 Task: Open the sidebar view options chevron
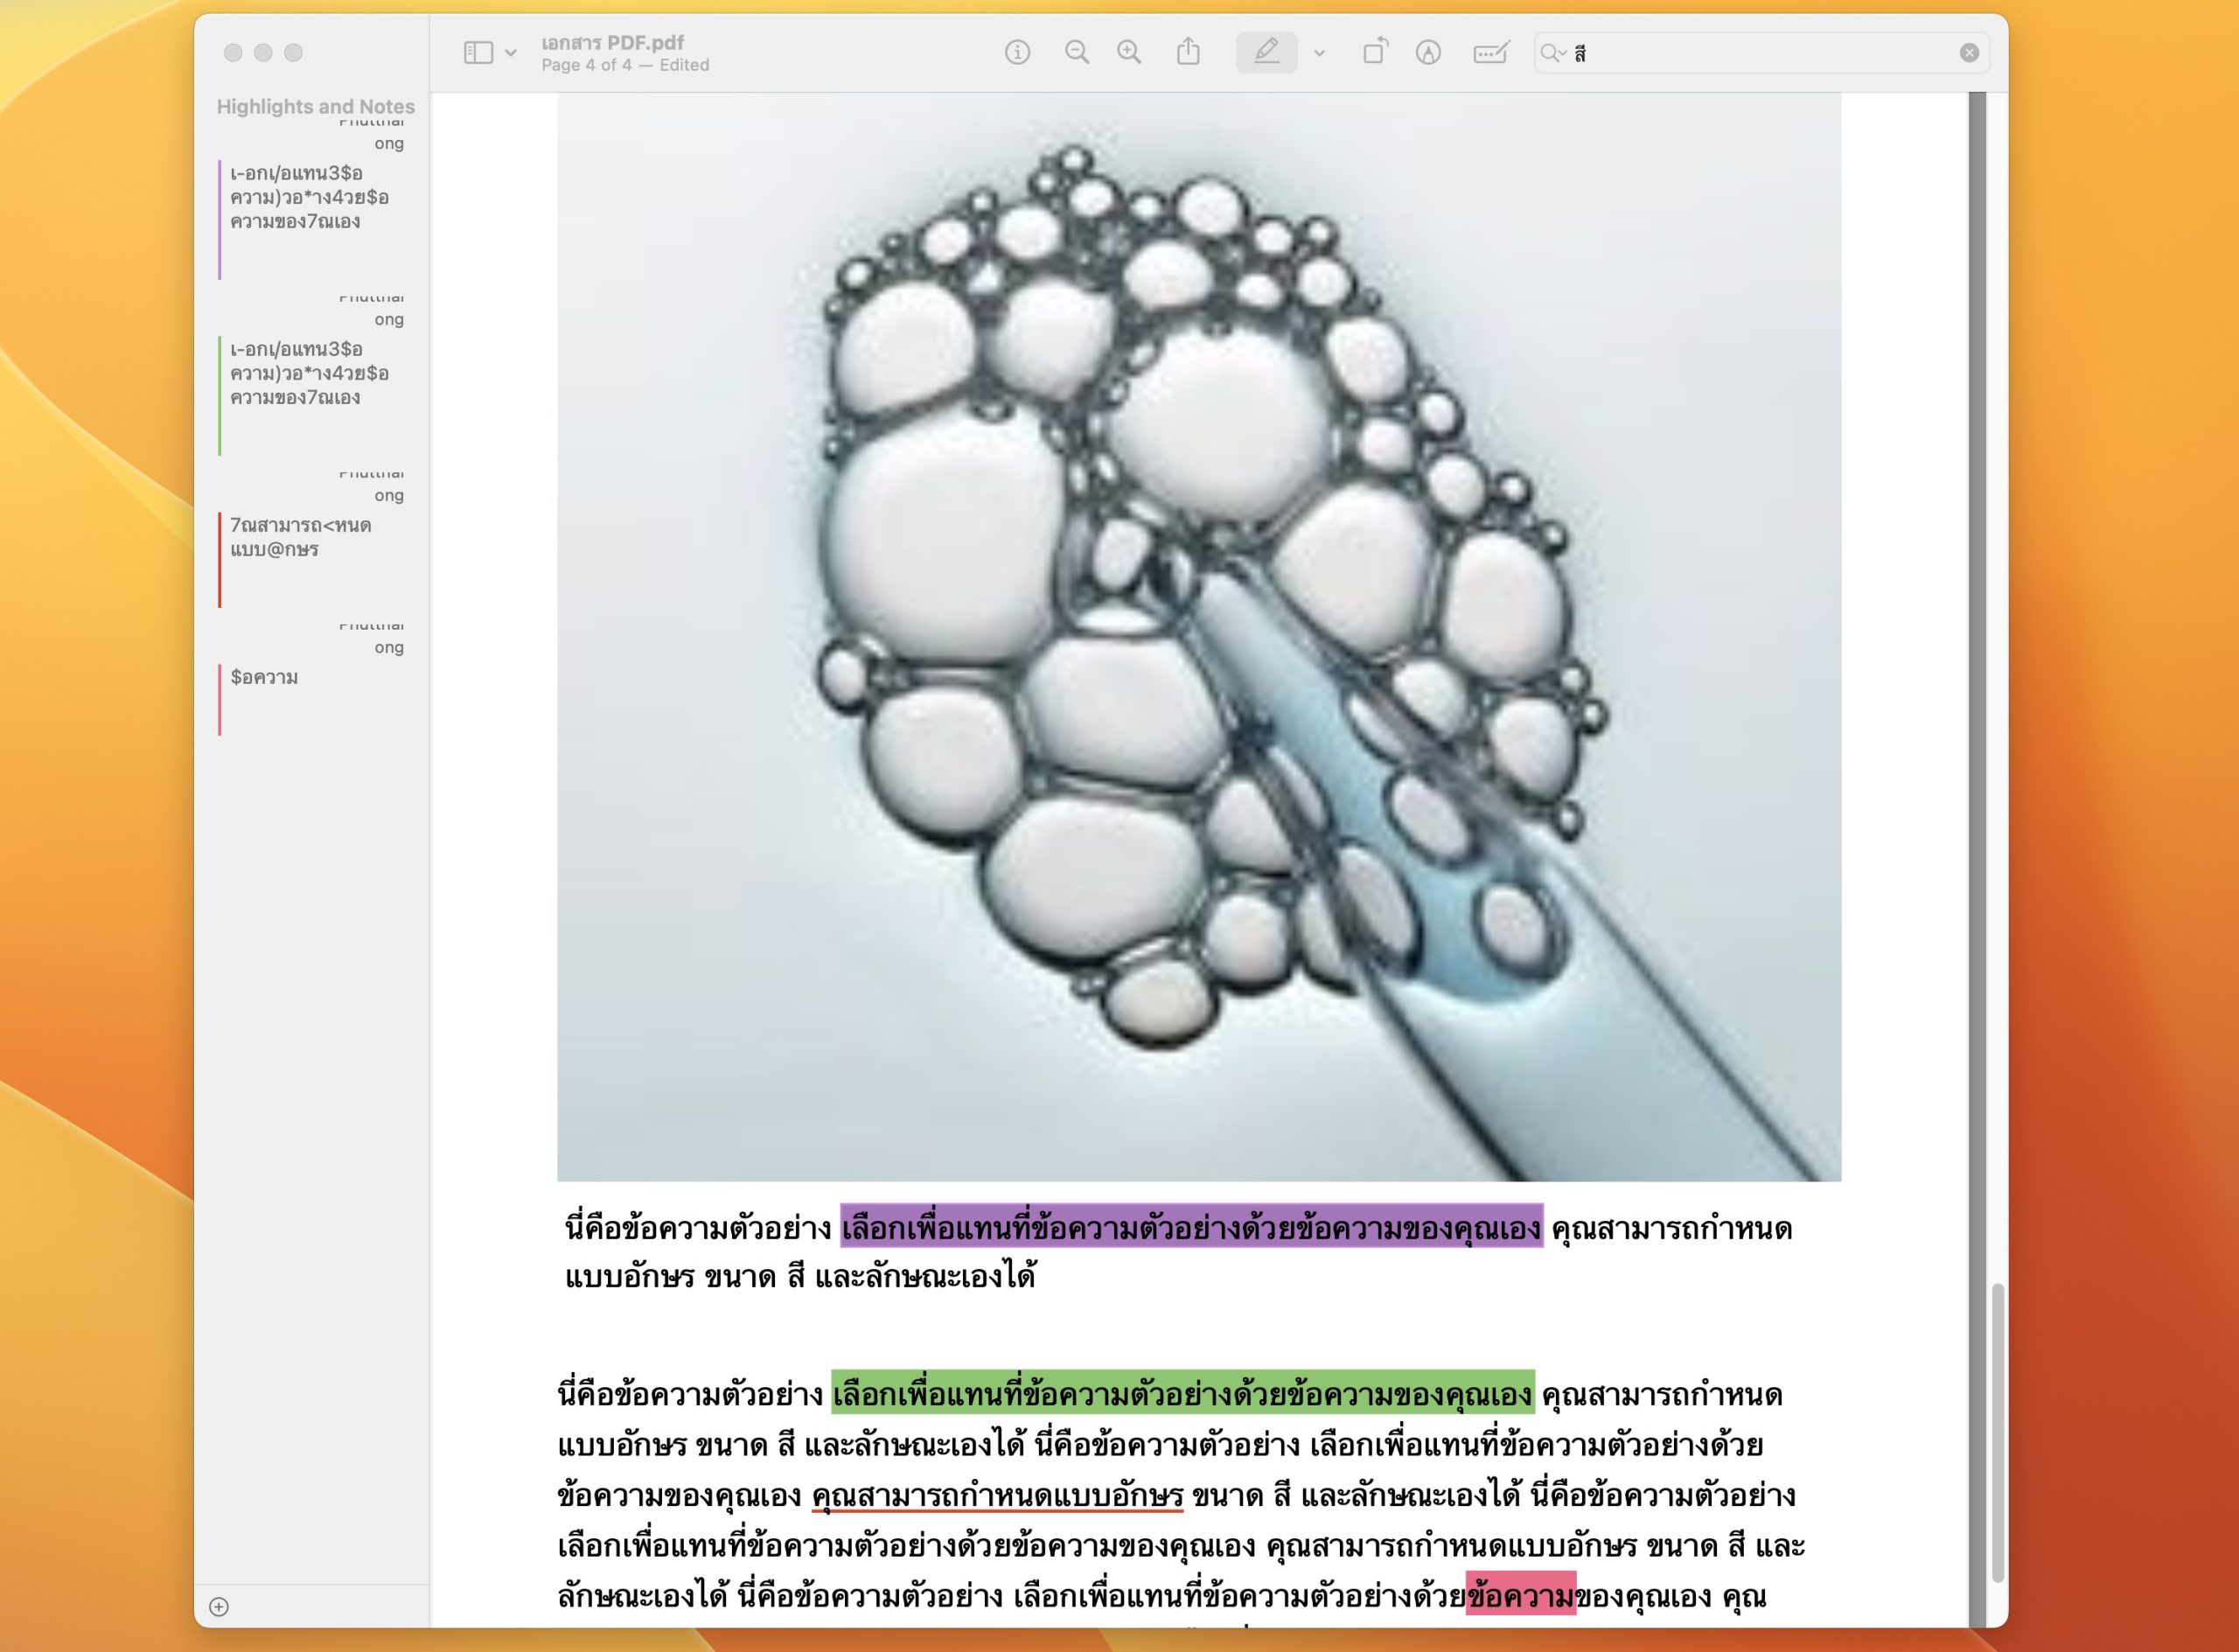(511, 53)
